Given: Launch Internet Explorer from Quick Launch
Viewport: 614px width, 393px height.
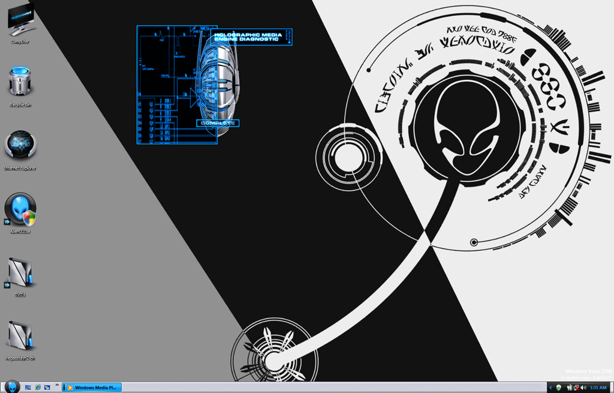Looking at the screenshot, I should 38,388.
